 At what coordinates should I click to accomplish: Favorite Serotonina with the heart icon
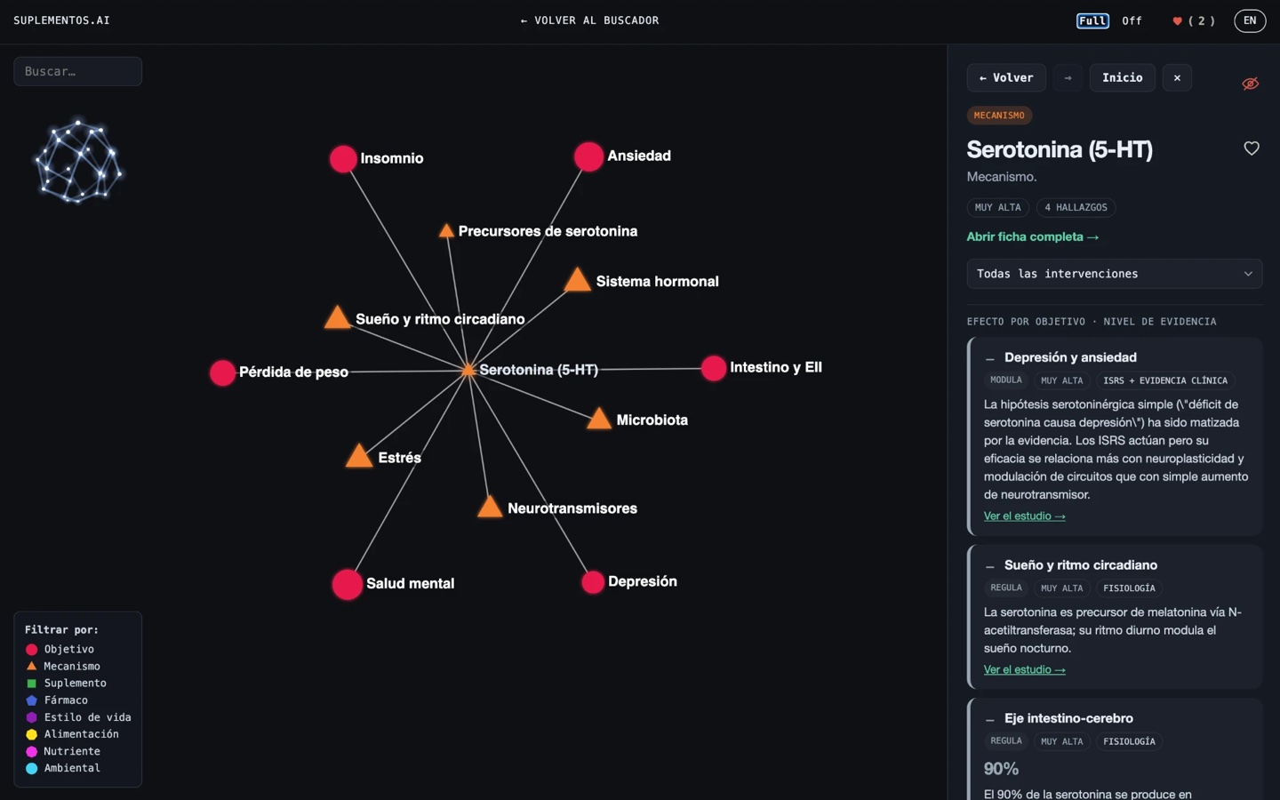pos(1252,148)
